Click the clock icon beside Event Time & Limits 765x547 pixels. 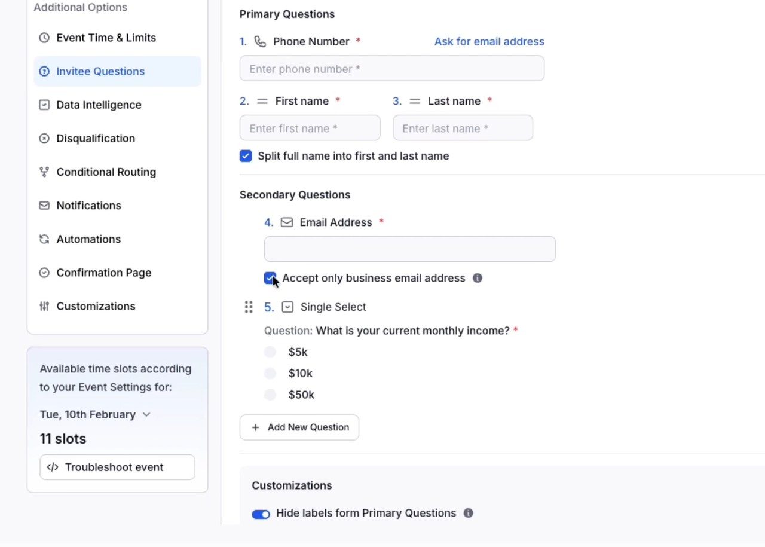click(44, 38)
